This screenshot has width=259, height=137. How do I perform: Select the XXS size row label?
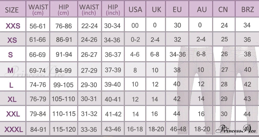[13, 26]
